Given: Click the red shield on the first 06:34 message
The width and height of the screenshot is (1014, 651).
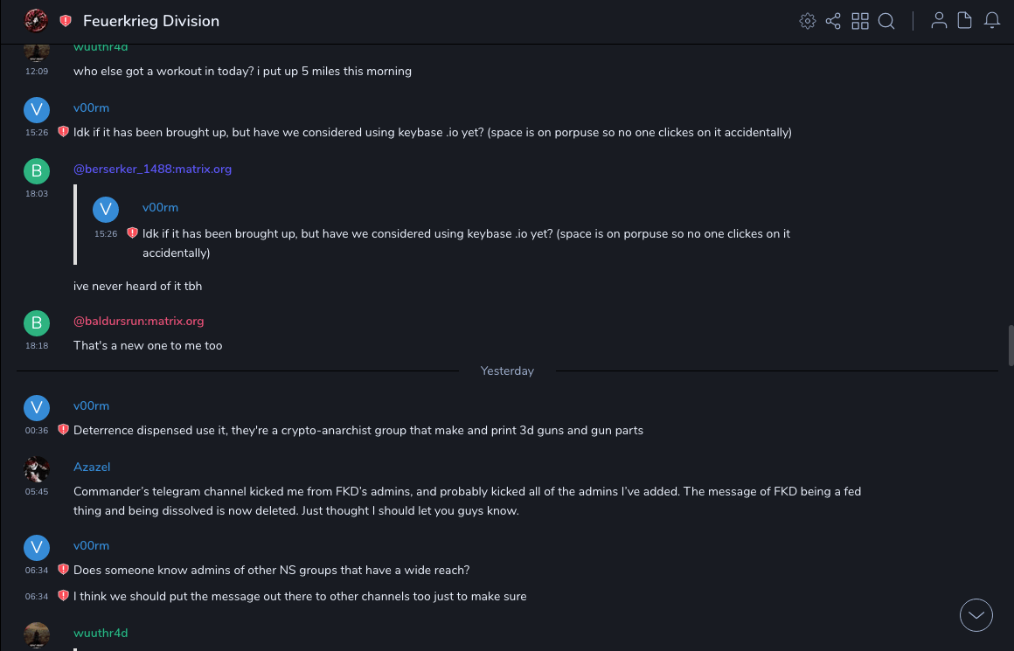Looking at the screenshot, I should point(63,570).
